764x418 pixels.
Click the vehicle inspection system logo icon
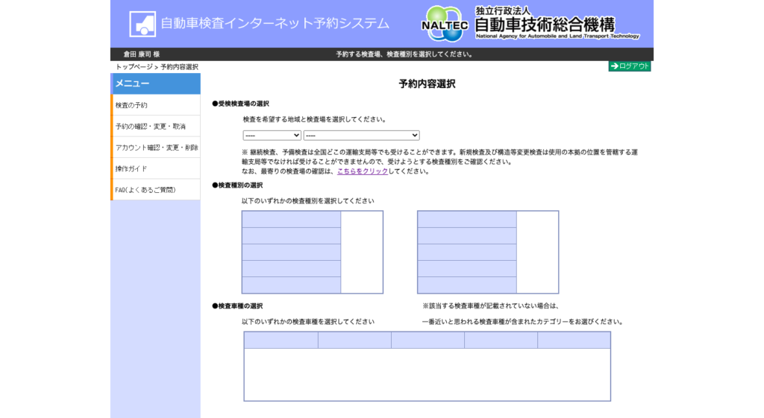tap(143, 24)
